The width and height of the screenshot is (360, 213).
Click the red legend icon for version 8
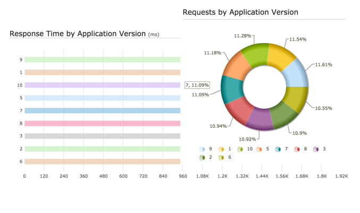[297, 150]
